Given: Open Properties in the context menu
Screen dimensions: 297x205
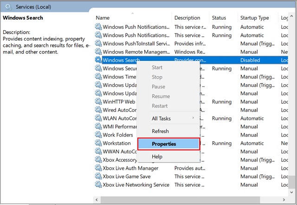Looking at the screenshot, I should (168, 144).
